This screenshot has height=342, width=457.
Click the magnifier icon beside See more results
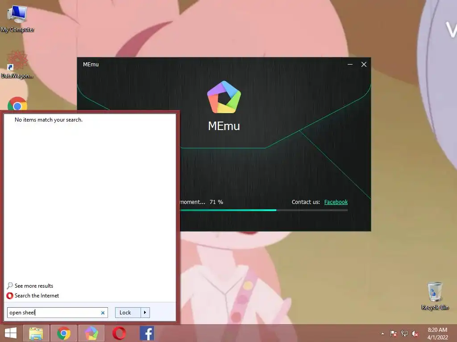click(x=10, y=285)
